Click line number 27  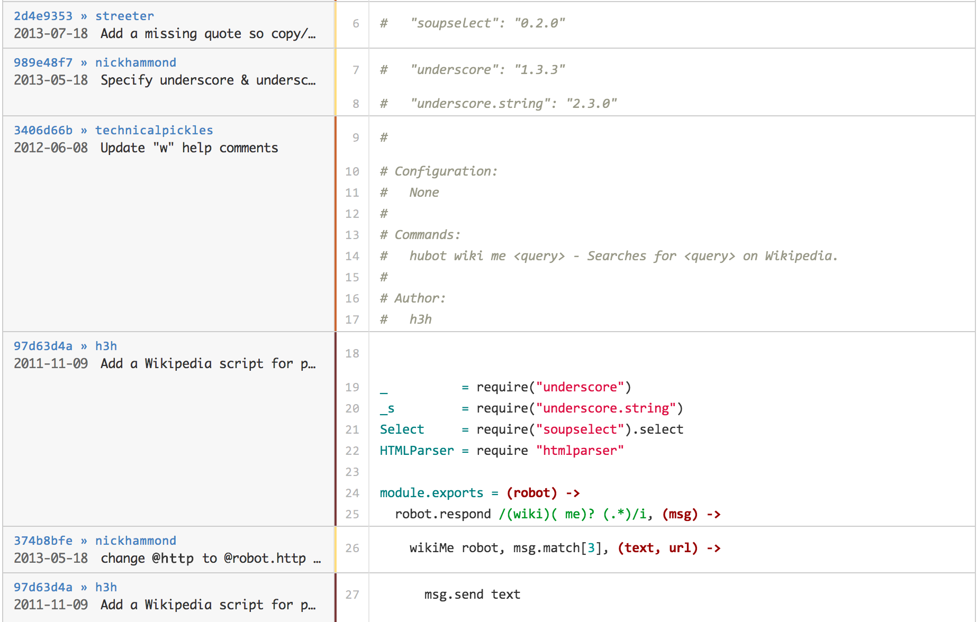[352, 594]
